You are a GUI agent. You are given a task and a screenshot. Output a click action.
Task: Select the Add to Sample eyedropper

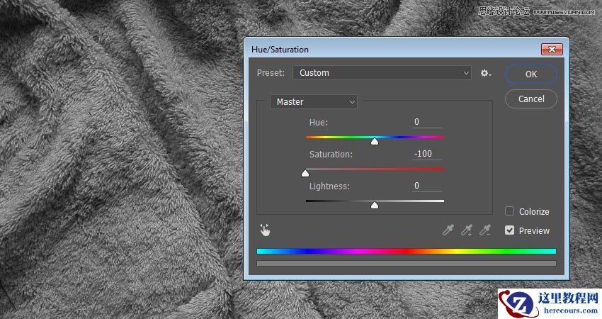466,230
